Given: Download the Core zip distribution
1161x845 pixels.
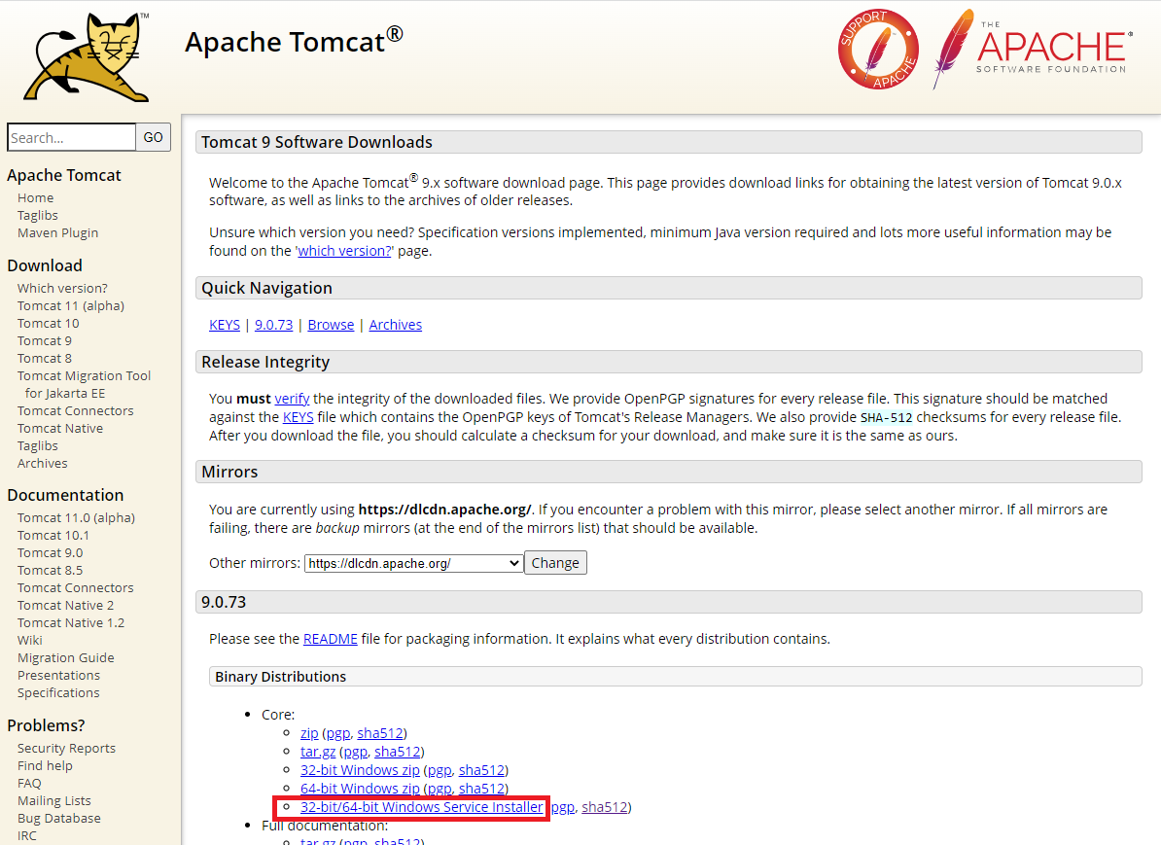Looking at the screenshot, I should 309,733.
